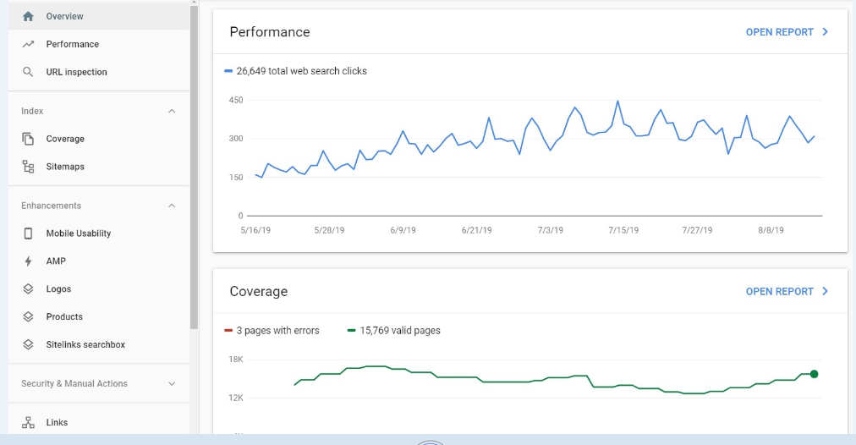Click the Index section heading

tap(32, 111)
